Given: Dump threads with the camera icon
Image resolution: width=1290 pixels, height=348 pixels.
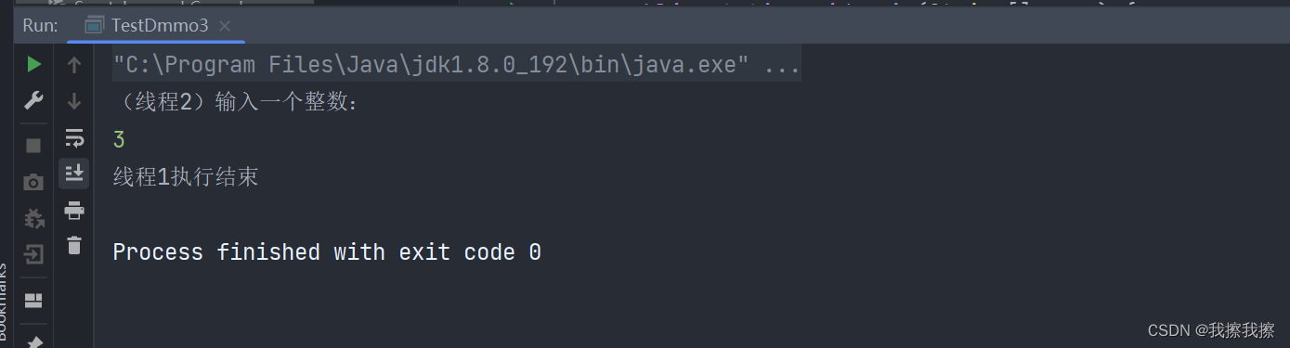Looking at the screenshot, I should (33, 182).
